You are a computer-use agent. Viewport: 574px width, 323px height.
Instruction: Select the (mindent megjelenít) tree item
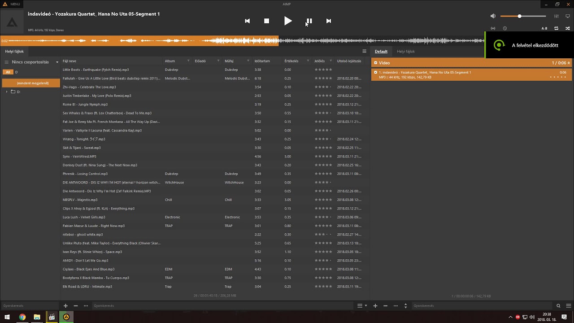tap(31, 83)
